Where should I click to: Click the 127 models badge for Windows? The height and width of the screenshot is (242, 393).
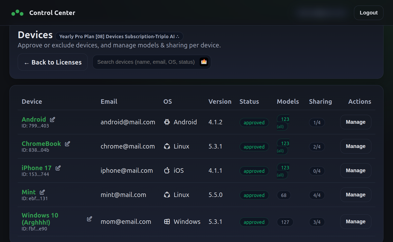(285, 222)
